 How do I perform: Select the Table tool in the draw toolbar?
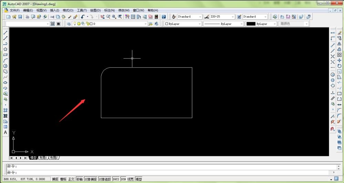[6, 127]
